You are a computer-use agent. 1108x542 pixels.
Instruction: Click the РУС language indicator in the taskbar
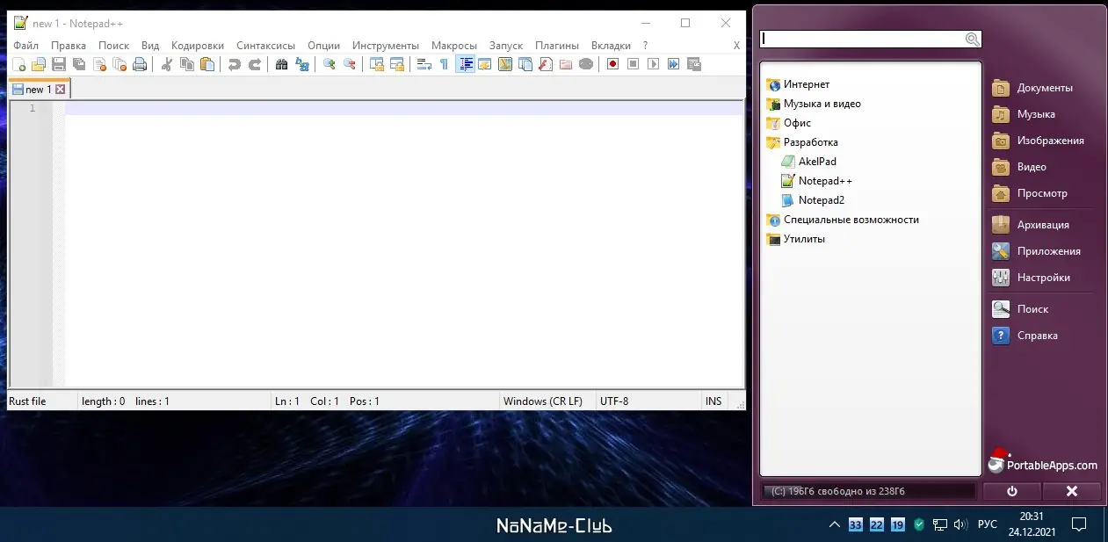(988, 525)
